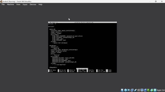The width and height of the screenshot is (165, 92).
Task: Click the MYSQL_DATABASE line
Action: [63, 37]
